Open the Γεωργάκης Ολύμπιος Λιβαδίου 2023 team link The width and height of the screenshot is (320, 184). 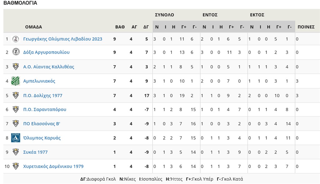point(62,39)
